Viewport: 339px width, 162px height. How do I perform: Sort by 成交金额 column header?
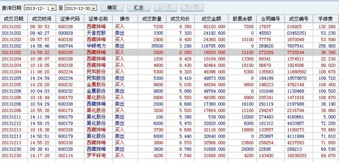211,19
